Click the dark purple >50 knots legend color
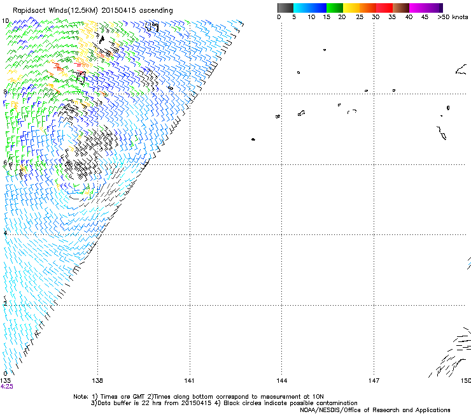The height and width of the screenshot is (414, 471). pyautogui.click(x=441, y=8)
